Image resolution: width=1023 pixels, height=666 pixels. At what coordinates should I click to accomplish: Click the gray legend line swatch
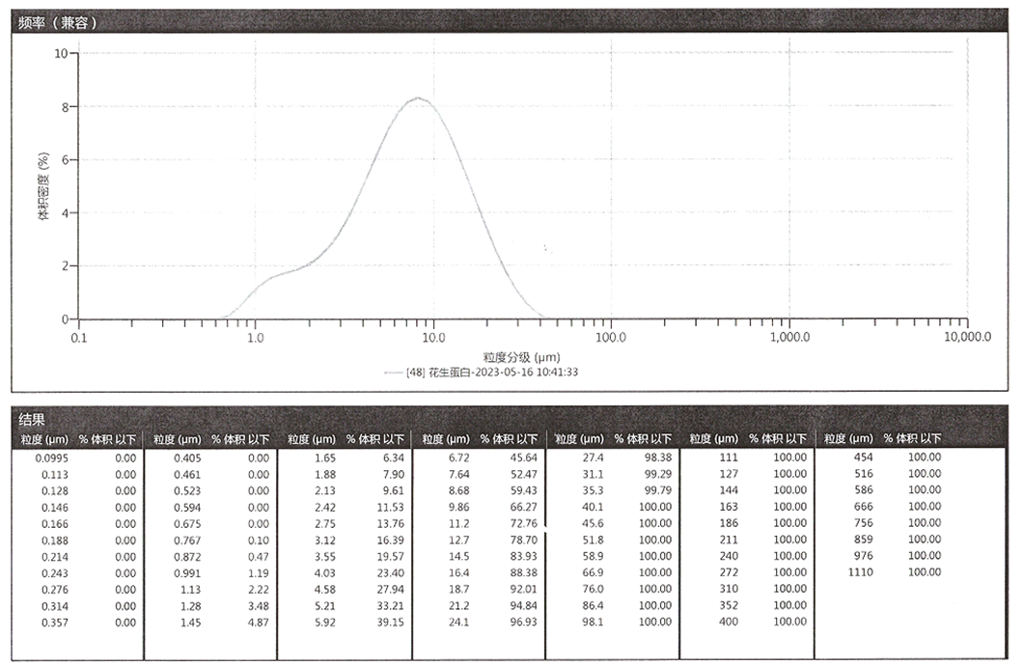click(393, 372)
